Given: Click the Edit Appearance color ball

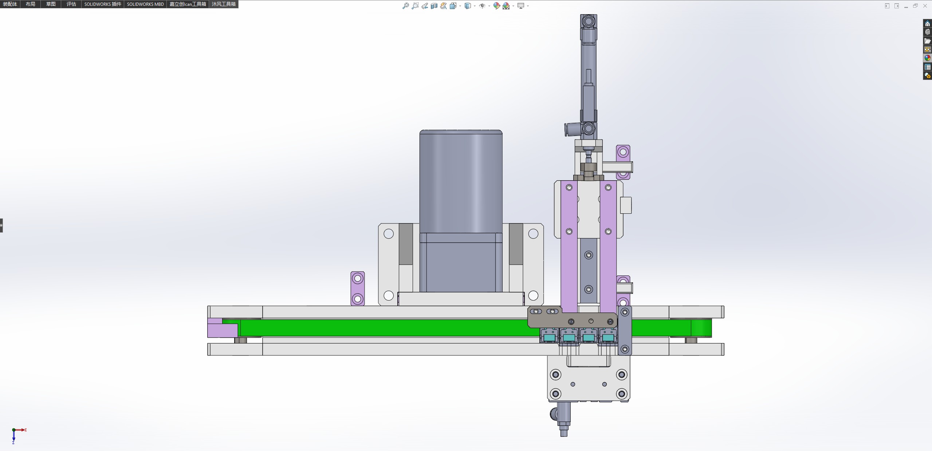Looking at the screenshot, I should click(496, 6).
